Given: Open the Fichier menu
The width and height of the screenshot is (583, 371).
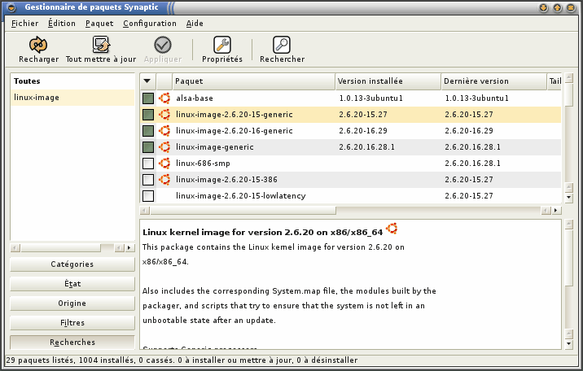Looking at the screenshot, I should click(25, 24).
